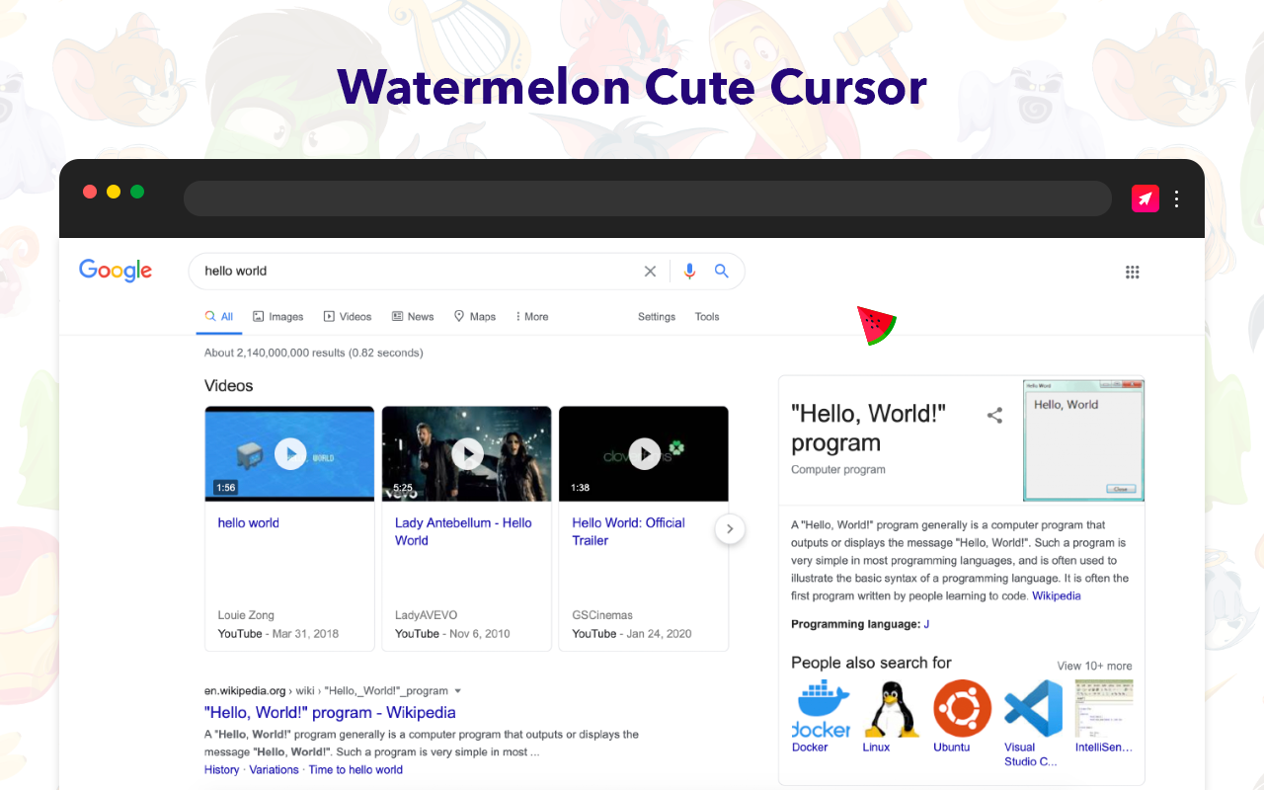The image size is (1264, 790).
Task: Click the blue search magnifier icon
Action: pos(722,271)
